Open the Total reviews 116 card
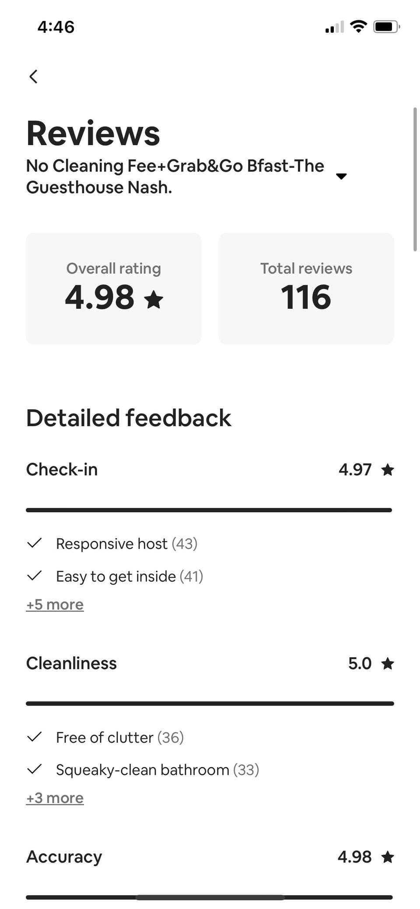Viewport: 420px width, 909px height. click(306, 288)
